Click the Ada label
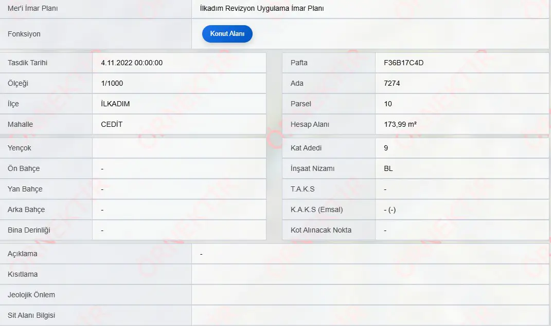 click(297, 84)
